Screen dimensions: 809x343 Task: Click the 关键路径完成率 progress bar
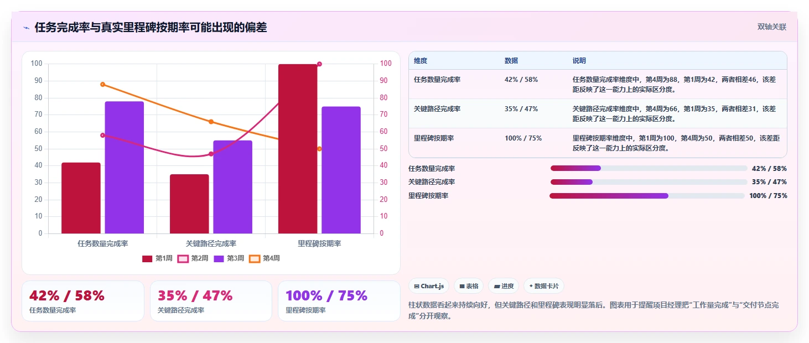pyautogui.click(x=649, y=182)
